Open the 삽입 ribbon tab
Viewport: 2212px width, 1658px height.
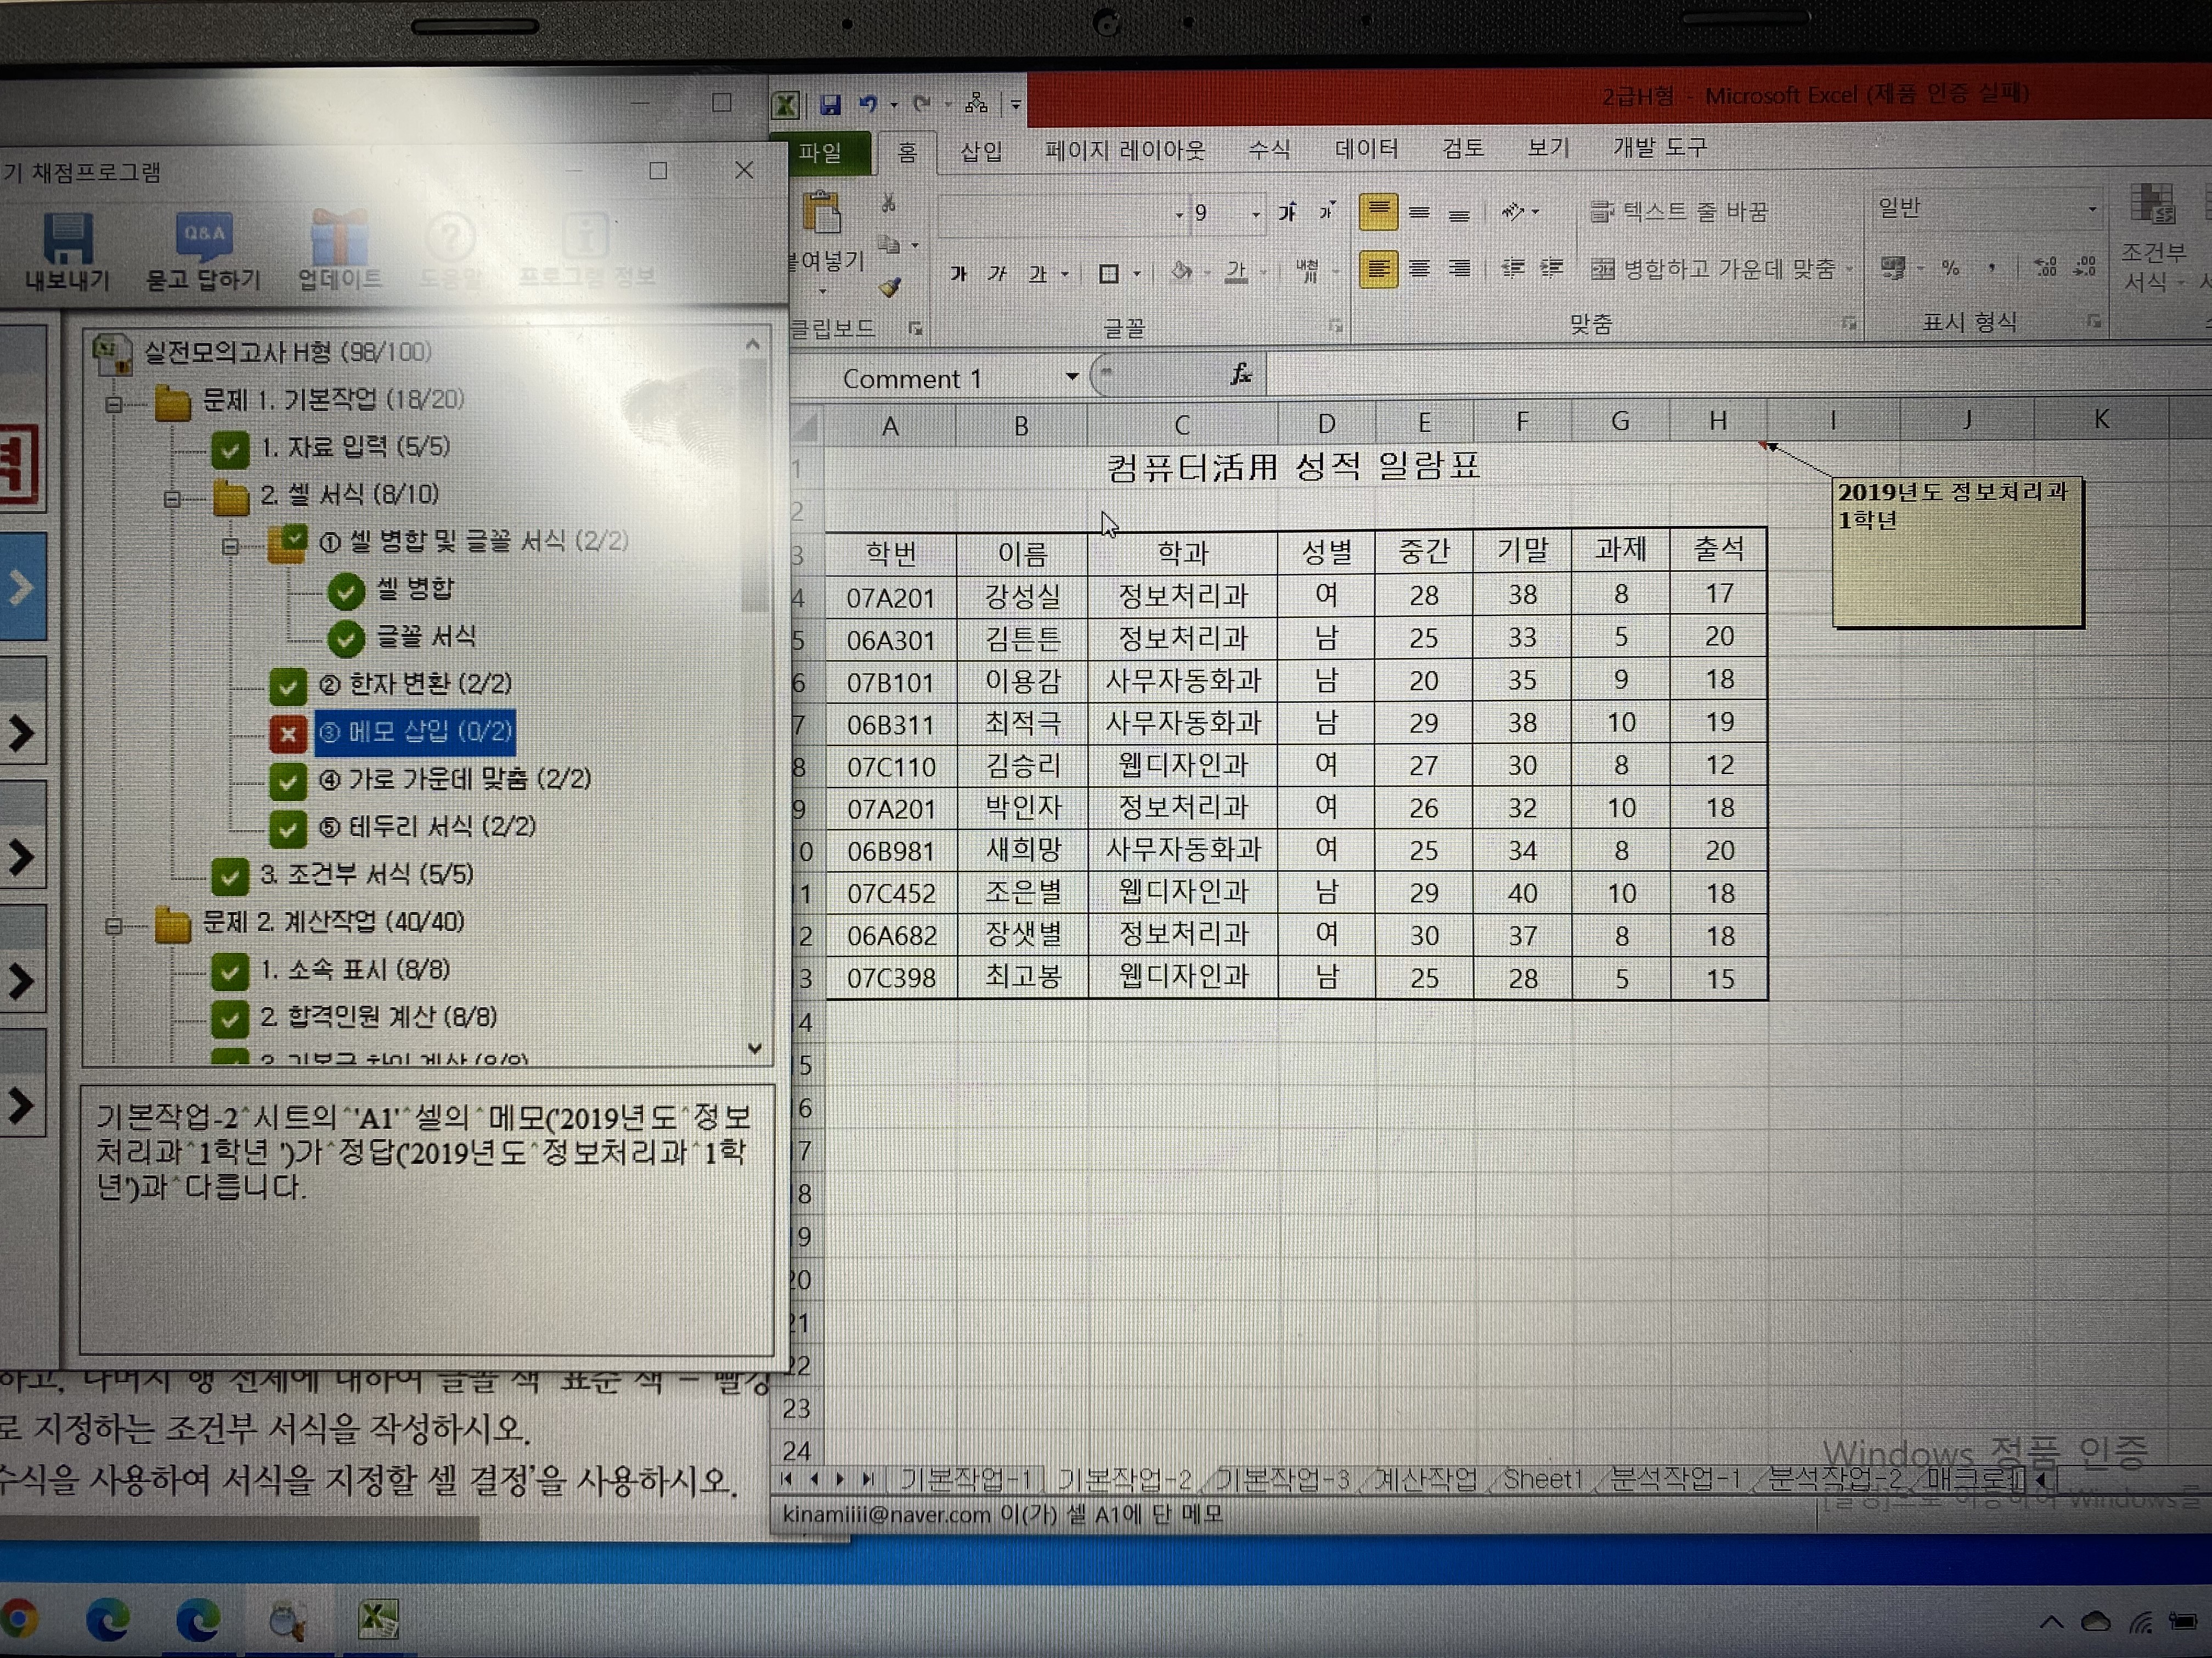point(980,151)
